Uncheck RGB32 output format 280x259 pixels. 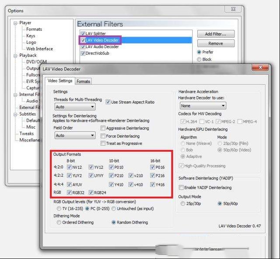pos(69,192)
